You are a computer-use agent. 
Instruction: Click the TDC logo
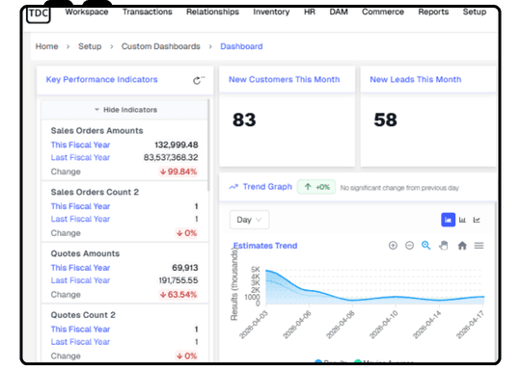[39, 13]
